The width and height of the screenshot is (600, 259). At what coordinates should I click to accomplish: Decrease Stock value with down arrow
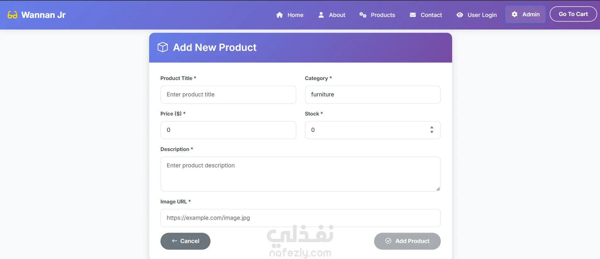pos(432,132)
